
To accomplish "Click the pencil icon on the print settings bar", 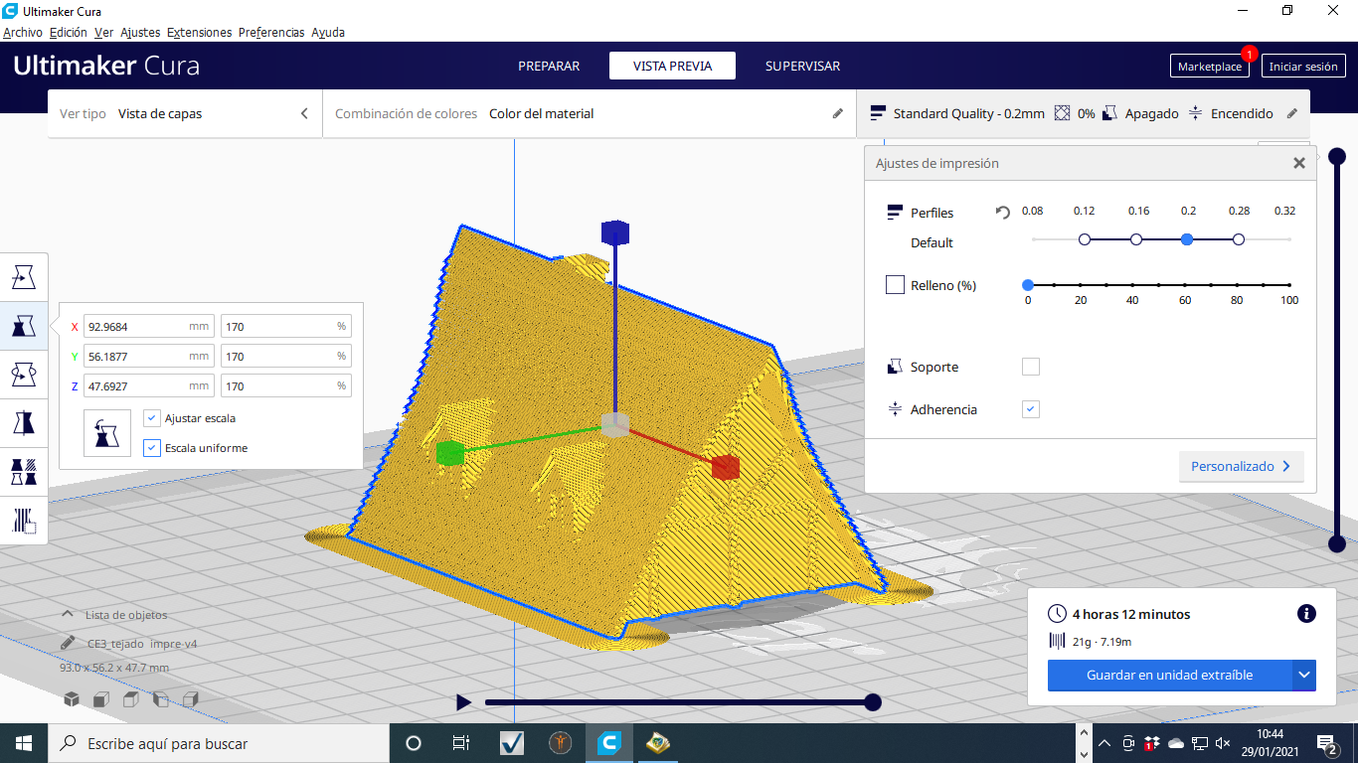I will (1292, 113).
